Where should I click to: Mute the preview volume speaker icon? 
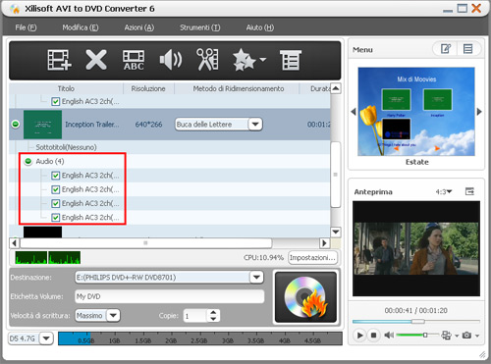389,336
